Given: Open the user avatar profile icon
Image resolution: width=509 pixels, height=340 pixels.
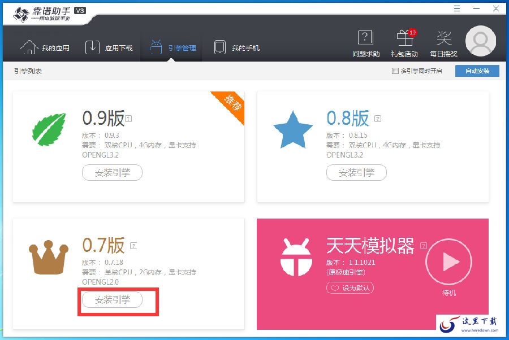Looking at the screenshot, I should tap(480, 42).
